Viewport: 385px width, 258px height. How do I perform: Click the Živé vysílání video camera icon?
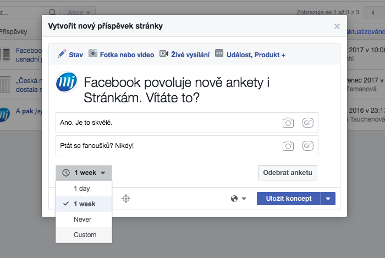tap(164, 53)
